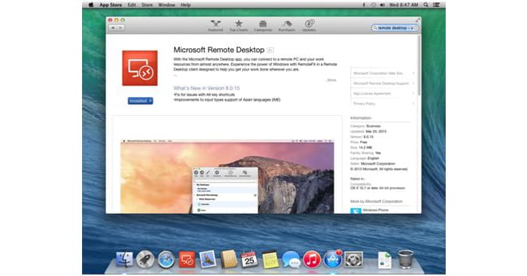Click the Microsoft Remote Desktop title
527x276 pixels.
click(x=219, y=50)
